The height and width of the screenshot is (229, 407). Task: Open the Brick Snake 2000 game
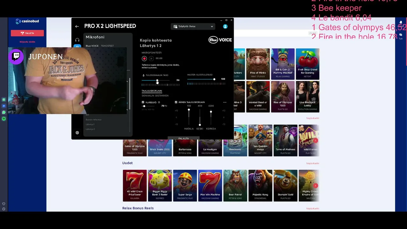[x=160, y=148]
